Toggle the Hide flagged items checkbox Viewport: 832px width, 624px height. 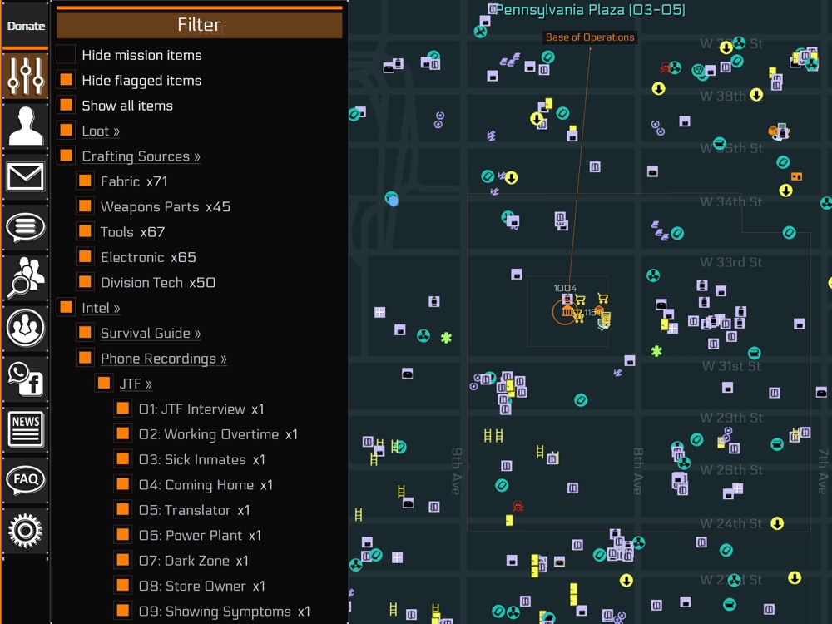coord(66,80)
